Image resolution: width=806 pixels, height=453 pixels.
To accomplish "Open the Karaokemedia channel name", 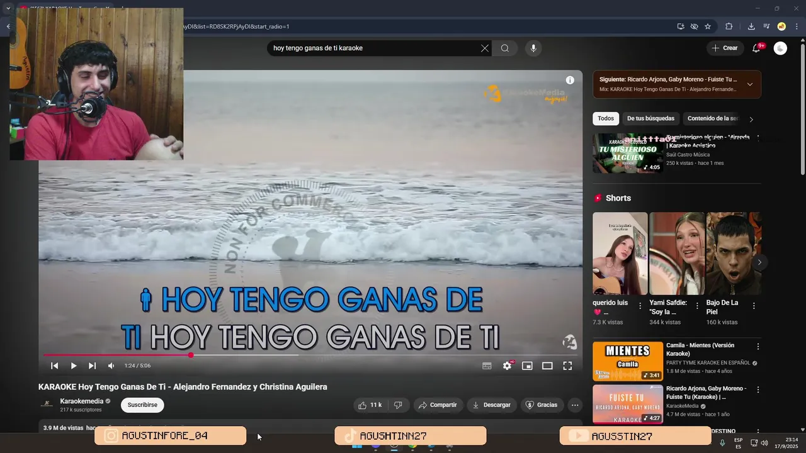I will [x=82, y=401].
